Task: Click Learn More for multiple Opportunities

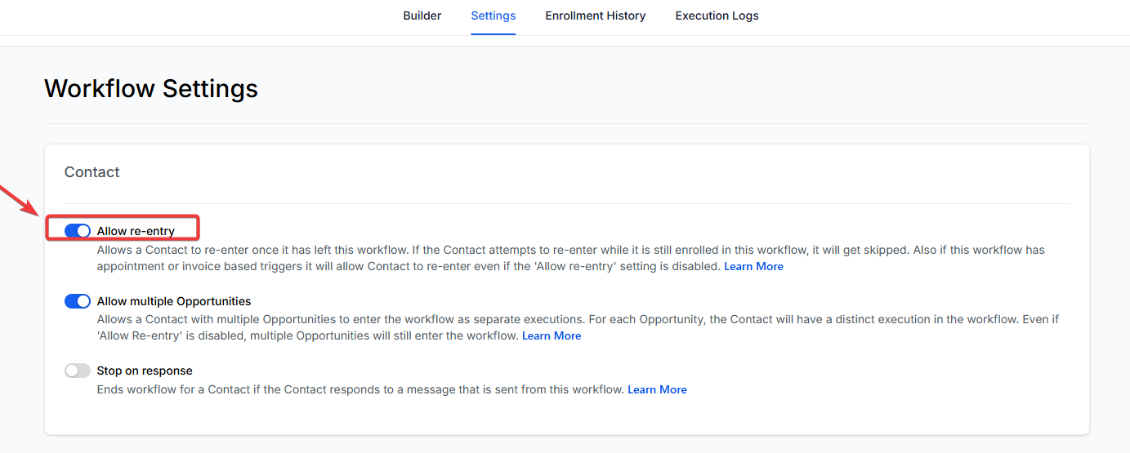Action: tap(552, 336)
